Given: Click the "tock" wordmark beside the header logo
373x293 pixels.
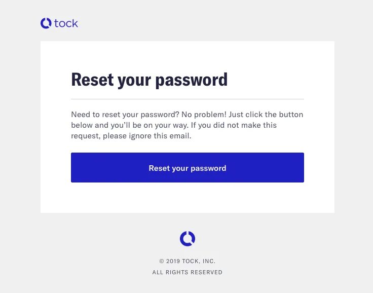Looking at the screenshot, I should click(66, 23).
